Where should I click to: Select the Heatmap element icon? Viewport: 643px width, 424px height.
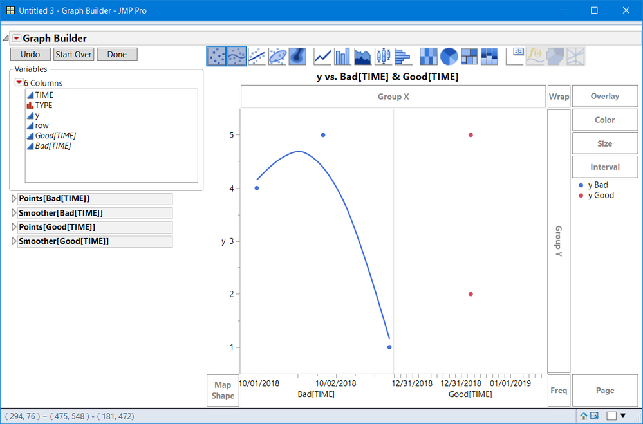tap(429, 56)
